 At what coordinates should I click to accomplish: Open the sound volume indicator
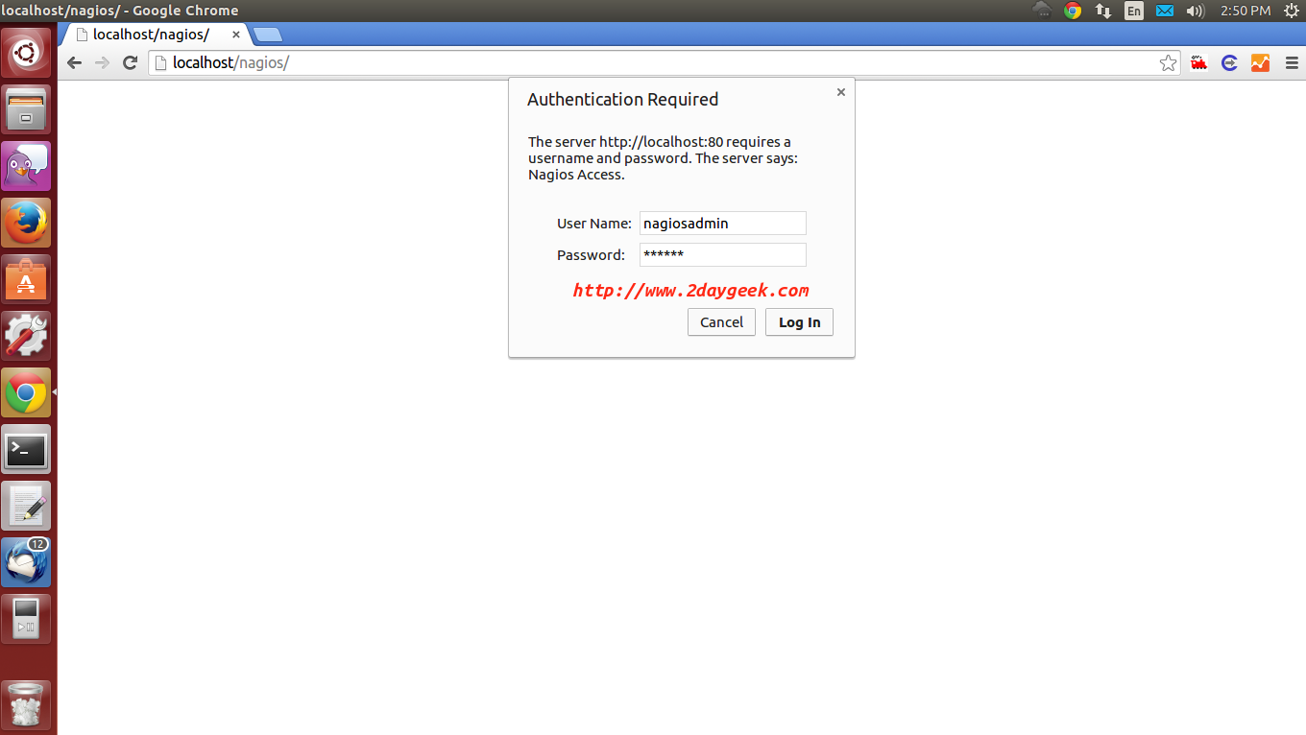tap(1196, 11)
